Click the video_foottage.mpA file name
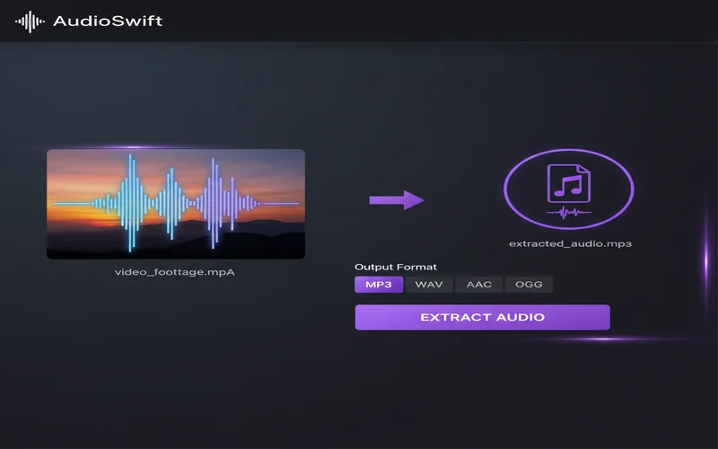The width and height of the screenshot is (718, 449). click(x=175, y=271)
